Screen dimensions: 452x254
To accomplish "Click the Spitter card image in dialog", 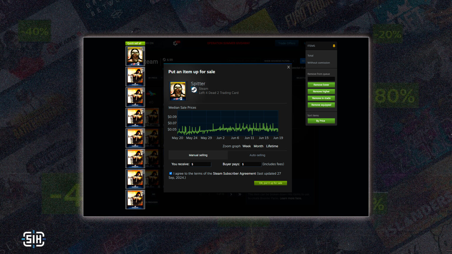I will pyautogui.click(x=178, y=91).
